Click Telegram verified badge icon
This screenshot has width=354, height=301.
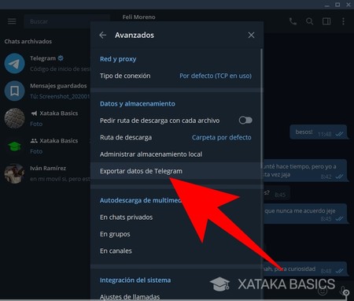point(61,58)
